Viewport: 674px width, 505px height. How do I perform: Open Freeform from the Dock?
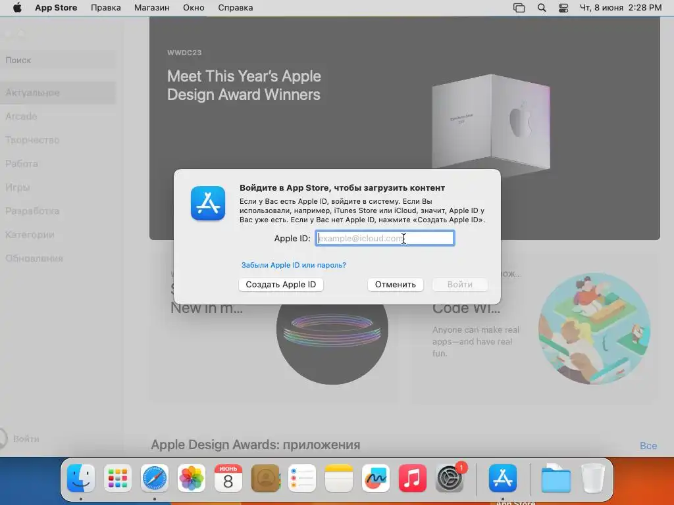(x=376, y=477)
